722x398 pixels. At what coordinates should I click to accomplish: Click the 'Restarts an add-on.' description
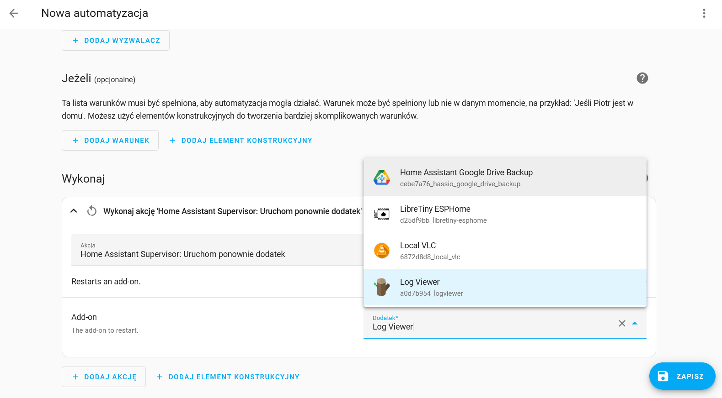pos(106,282)
